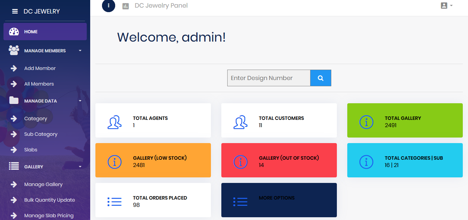
Task: Select Sub Category from the sidebar
Action: pyautogui.click(x=41, y=134)
